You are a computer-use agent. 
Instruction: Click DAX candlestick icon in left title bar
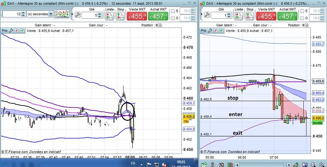click(x=3, y=3)
